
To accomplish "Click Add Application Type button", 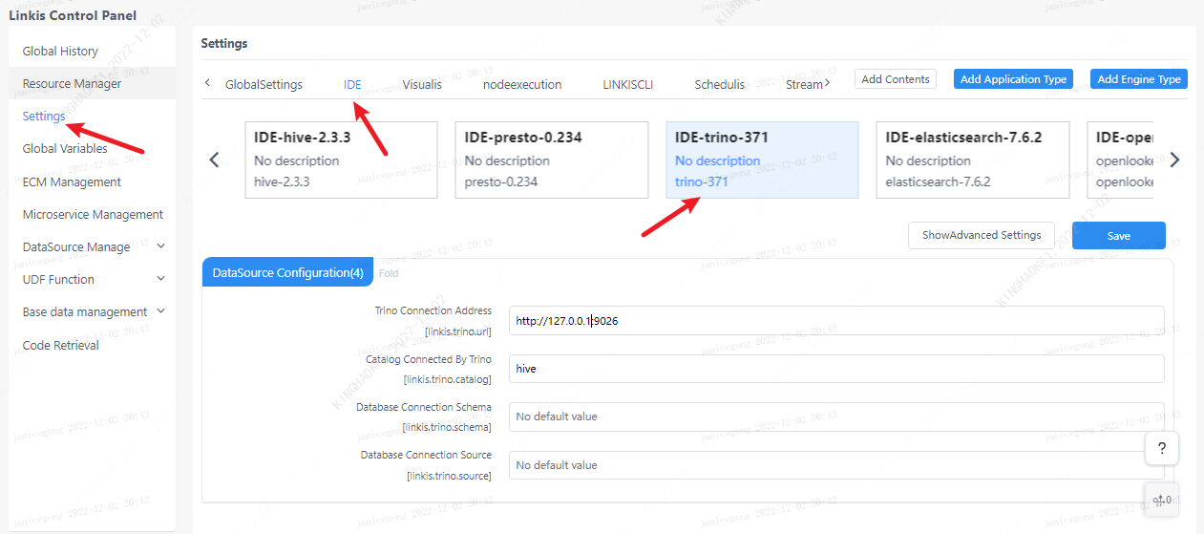I will [1013, 79].
